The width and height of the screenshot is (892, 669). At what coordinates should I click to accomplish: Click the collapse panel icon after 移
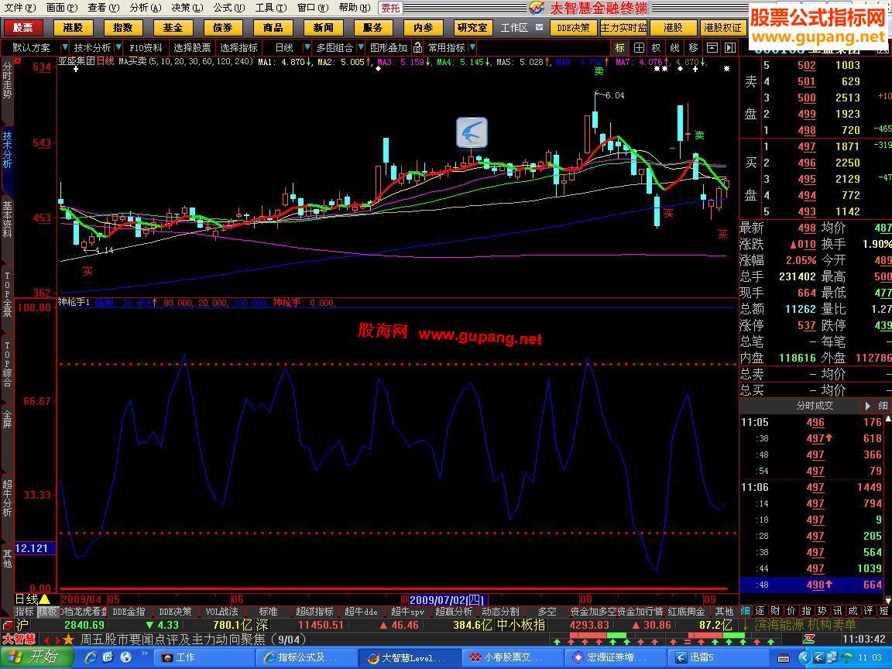click(712, 48)
